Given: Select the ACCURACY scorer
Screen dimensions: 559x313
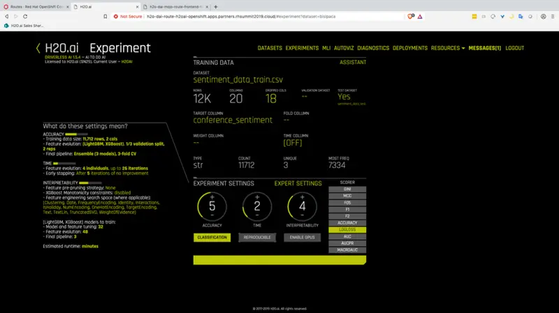Looking at the screenshot, I should pyautogui.click(x=347, y=223).
